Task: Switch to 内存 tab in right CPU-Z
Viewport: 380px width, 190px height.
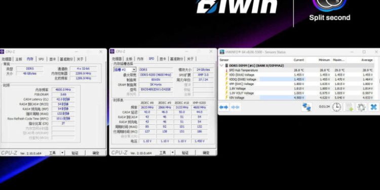Action: (x=140, y=59)
